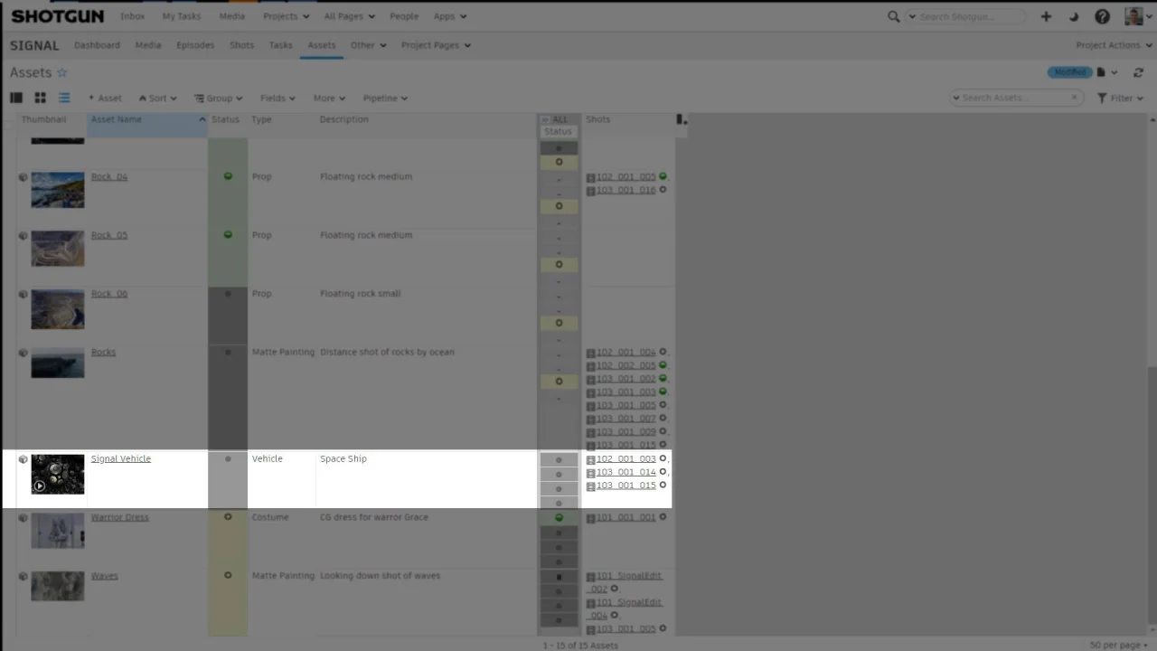Open the Apps dropdown
This screenshot has height=651, width=1157.
click(x=450, y=16)
